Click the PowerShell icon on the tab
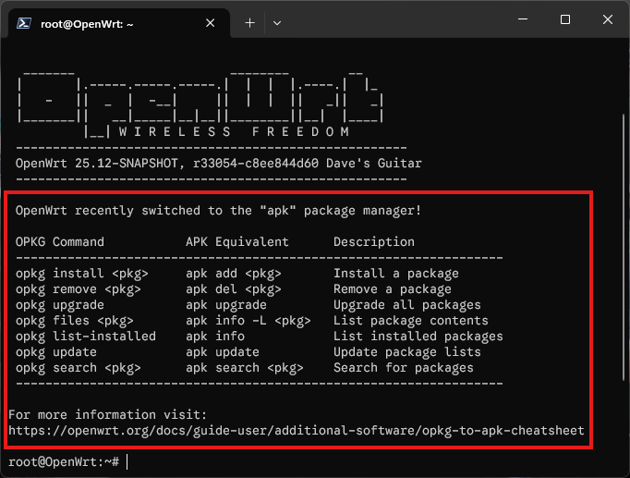This screenshot has width=630, height=478. 24,24
